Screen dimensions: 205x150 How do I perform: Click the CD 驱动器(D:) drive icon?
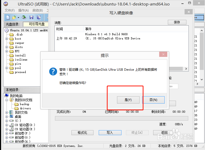coord(12,125)
